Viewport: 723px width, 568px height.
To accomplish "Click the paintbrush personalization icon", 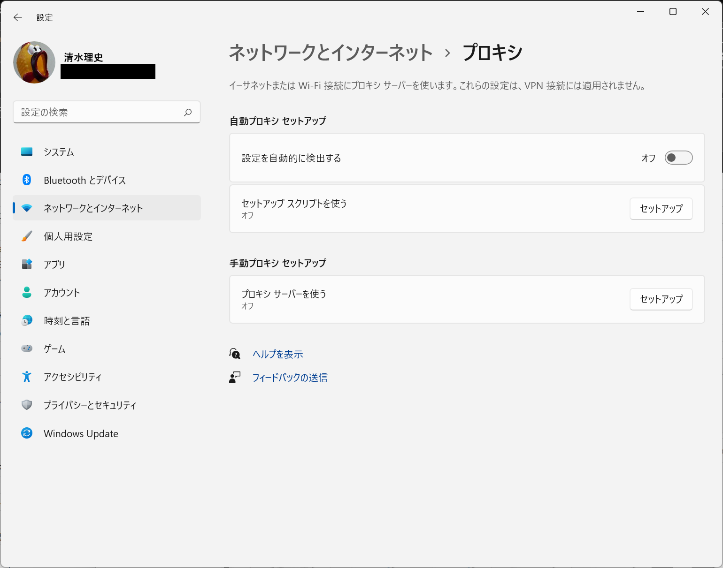I will tap(27, 236).
